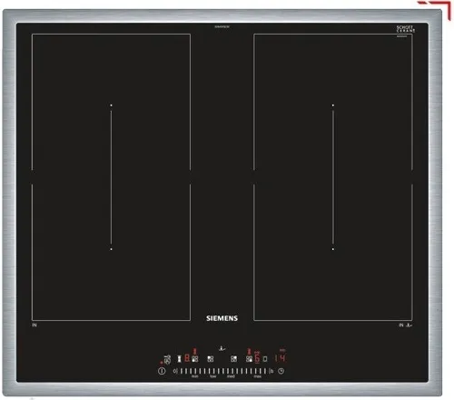Click the SIEMENS logo on the hob
Screen dimensions: 454x400
pyautogui.click(x=222, y=318)
